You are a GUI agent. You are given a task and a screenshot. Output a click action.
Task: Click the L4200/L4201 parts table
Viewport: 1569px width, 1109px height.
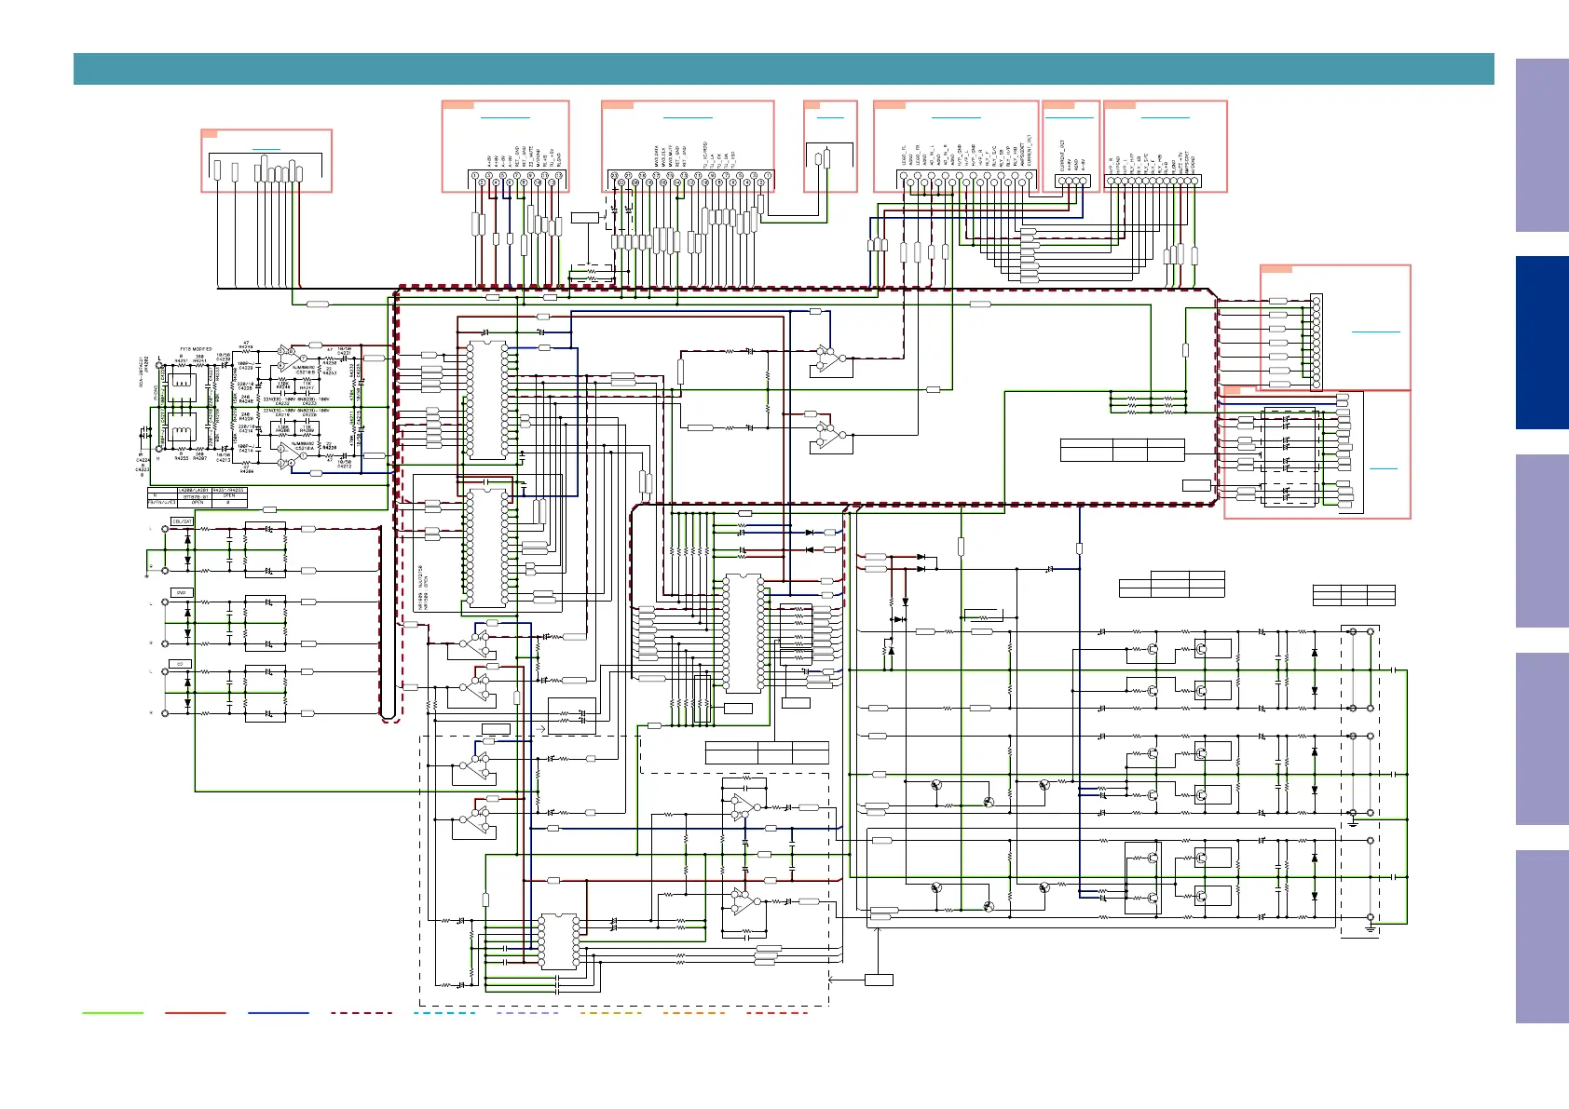pyautogui.click(x=197, y=496)
